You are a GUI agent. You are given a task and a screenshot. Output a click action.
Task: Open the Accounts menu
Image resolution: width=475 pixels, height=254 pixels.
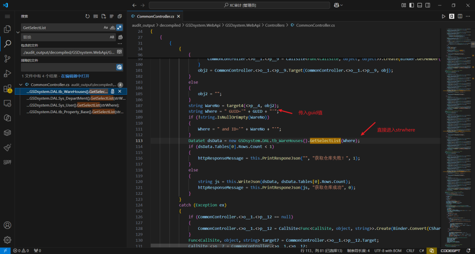point(7,225)
